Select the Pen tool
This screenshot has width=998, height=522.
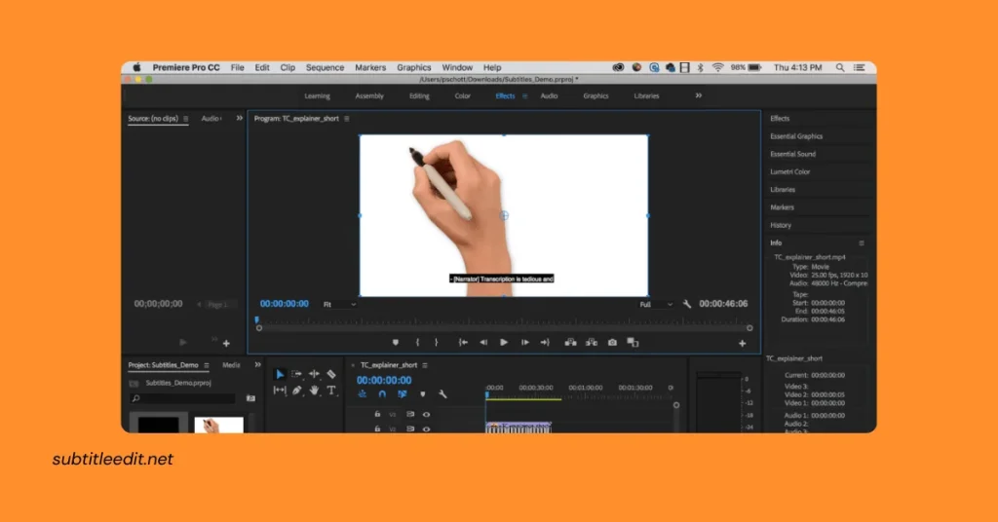297,391
